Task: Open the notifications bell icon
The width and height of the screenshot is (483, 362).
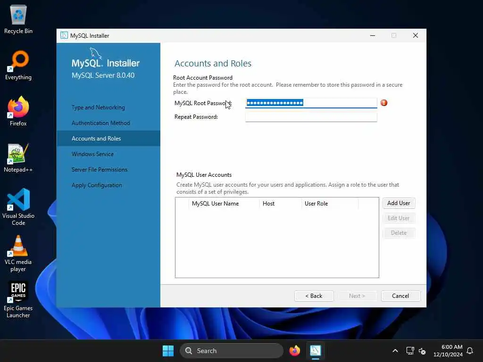Action: (x=470, y=351)
